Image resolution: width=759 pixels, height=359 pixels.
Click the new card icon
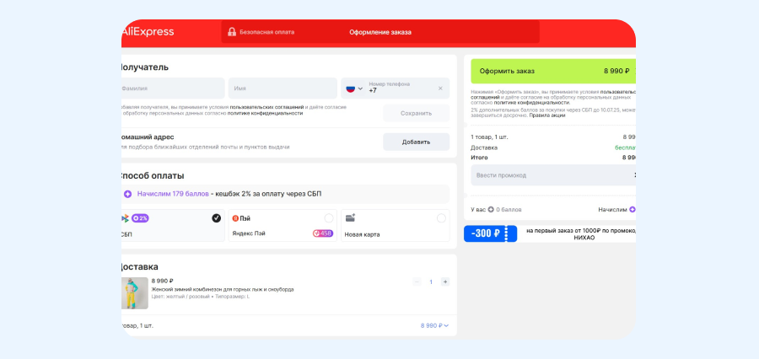pyautogui.click(x=351, y=218)
